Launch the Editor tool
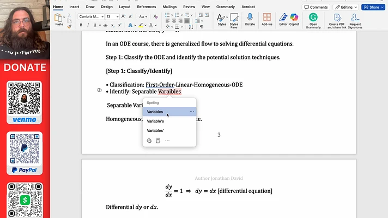This screenshot has width=388, height=218. pos(283,19)
